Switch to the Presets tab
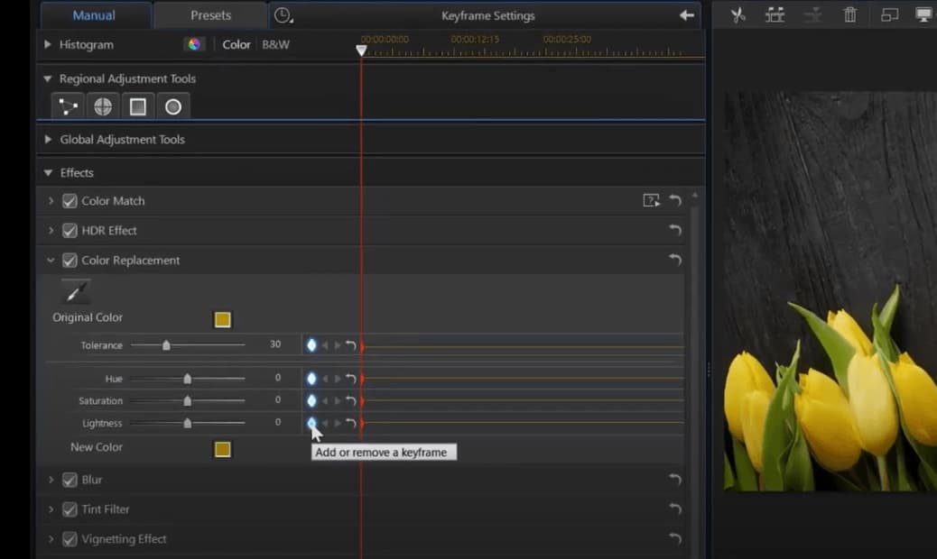Viewport: 937px width, 559px height. 210,15
